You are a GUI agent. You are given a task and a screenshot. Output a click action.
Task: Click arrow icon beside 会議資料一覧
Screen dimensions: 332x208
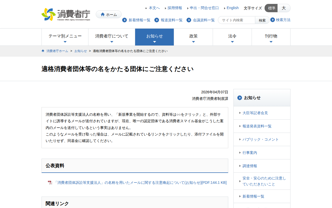pyautogui.click(x=189, y=20)
